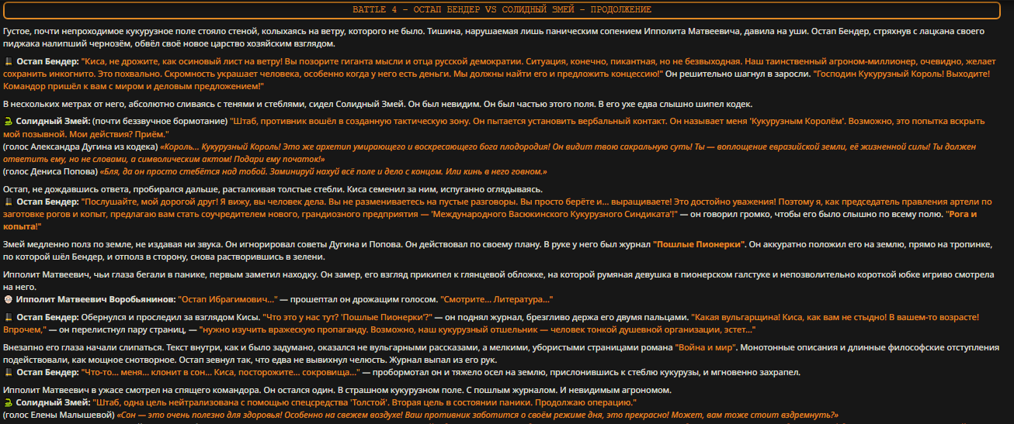Click the italic quote starting "Бля, да он просто"

(324, 171)
